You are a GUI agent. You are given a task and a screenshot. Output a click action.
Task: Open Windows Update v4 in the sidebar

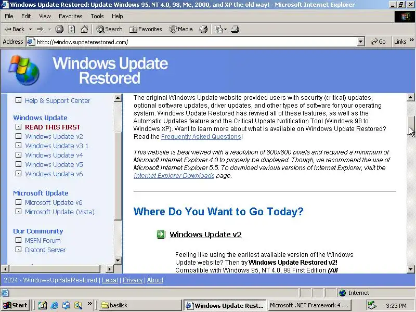click(54, 155)
